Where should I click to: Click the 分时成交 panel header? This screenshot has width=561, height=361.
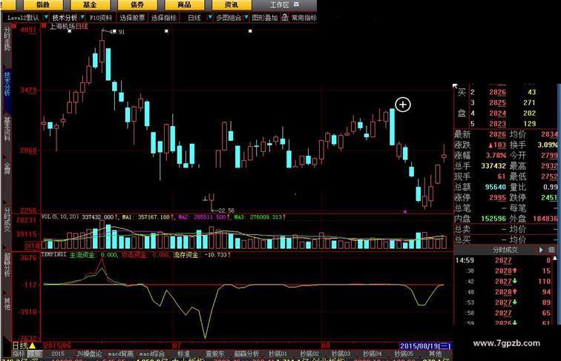[505, 250]
